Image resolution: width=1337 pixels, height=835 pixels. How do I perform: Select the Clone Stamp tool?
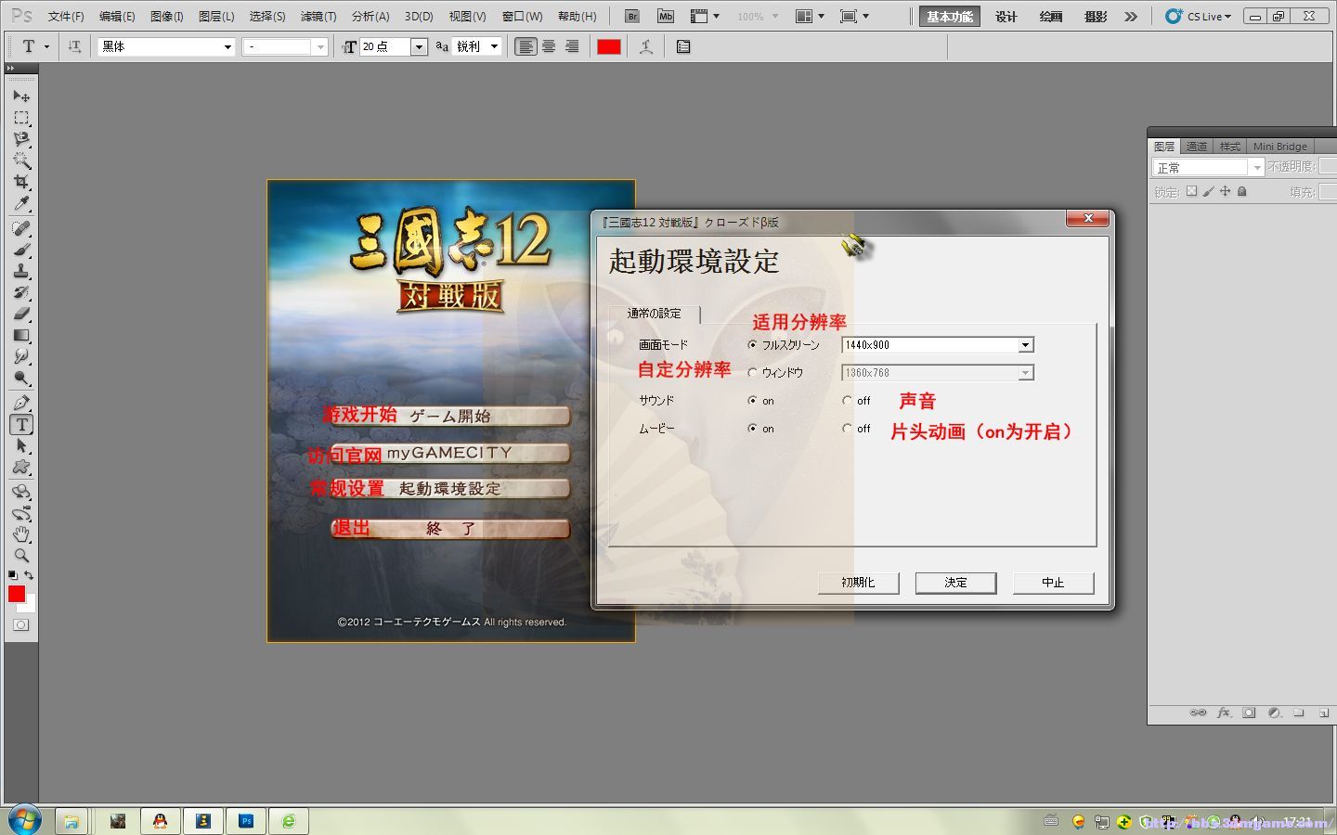pyautogui.click(x=21, y=272)
